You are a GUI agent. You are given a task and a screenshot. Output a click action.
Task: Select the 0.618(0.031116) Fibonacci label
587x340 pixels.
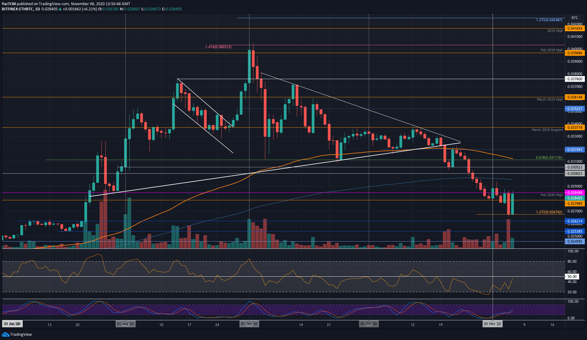549,158
